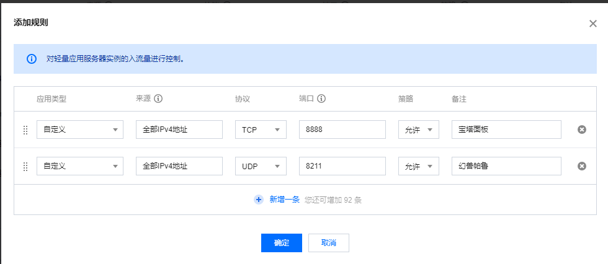Open the 应用类型 dropdown in the first row
This screenshot has width=608, height=264.
click(x=80, y=130)
